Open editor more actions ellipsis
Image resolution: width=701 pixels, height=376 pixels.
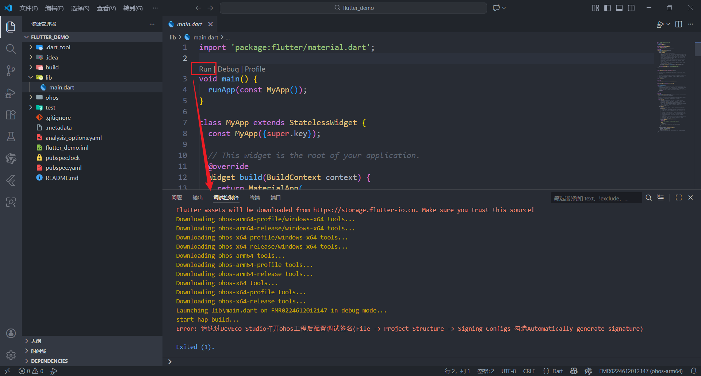pyautogui.click(x=690, y=24)
